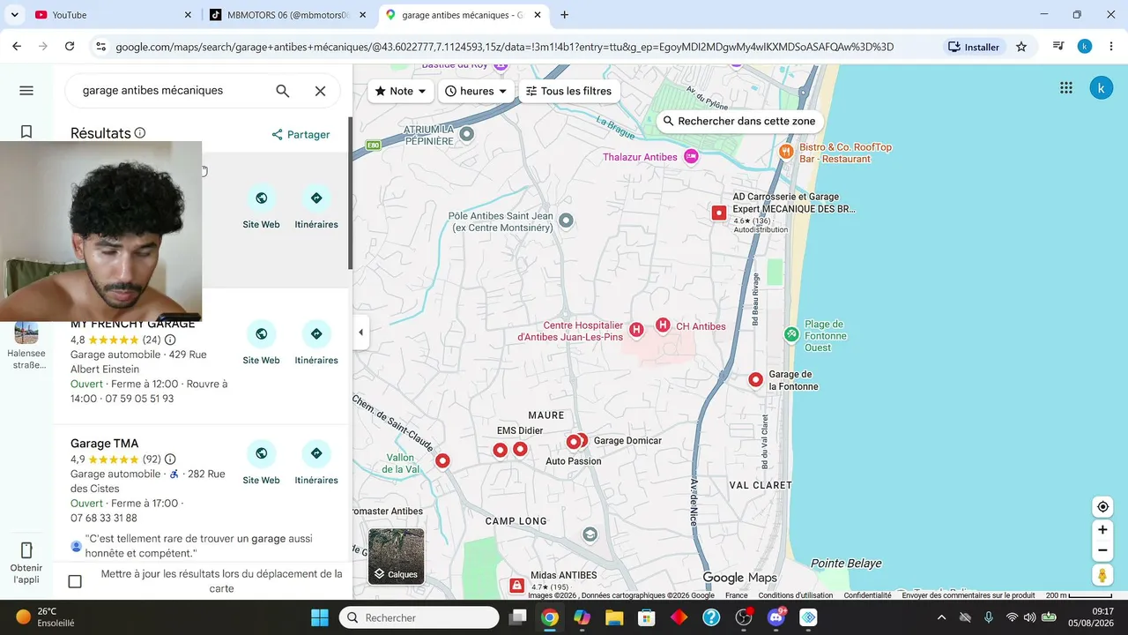The height and width of the screenshot is (635, 1128).
Task: Collapse the results side panel arrow
Action: click(x=360, y=332)
